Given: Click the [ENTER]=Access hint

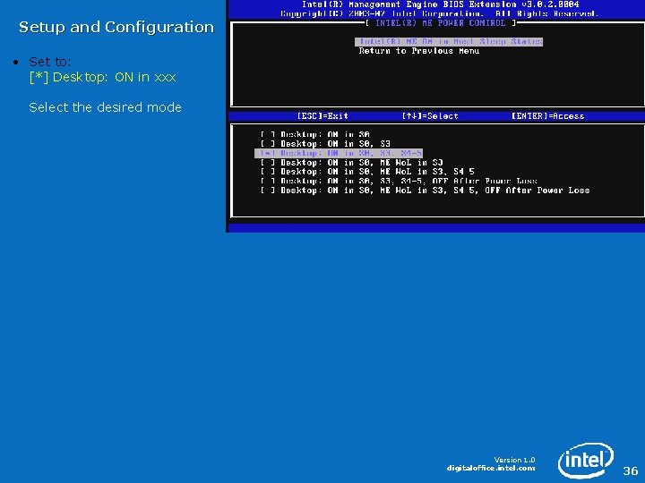Looking at the screenshot, I should [548, 115].
